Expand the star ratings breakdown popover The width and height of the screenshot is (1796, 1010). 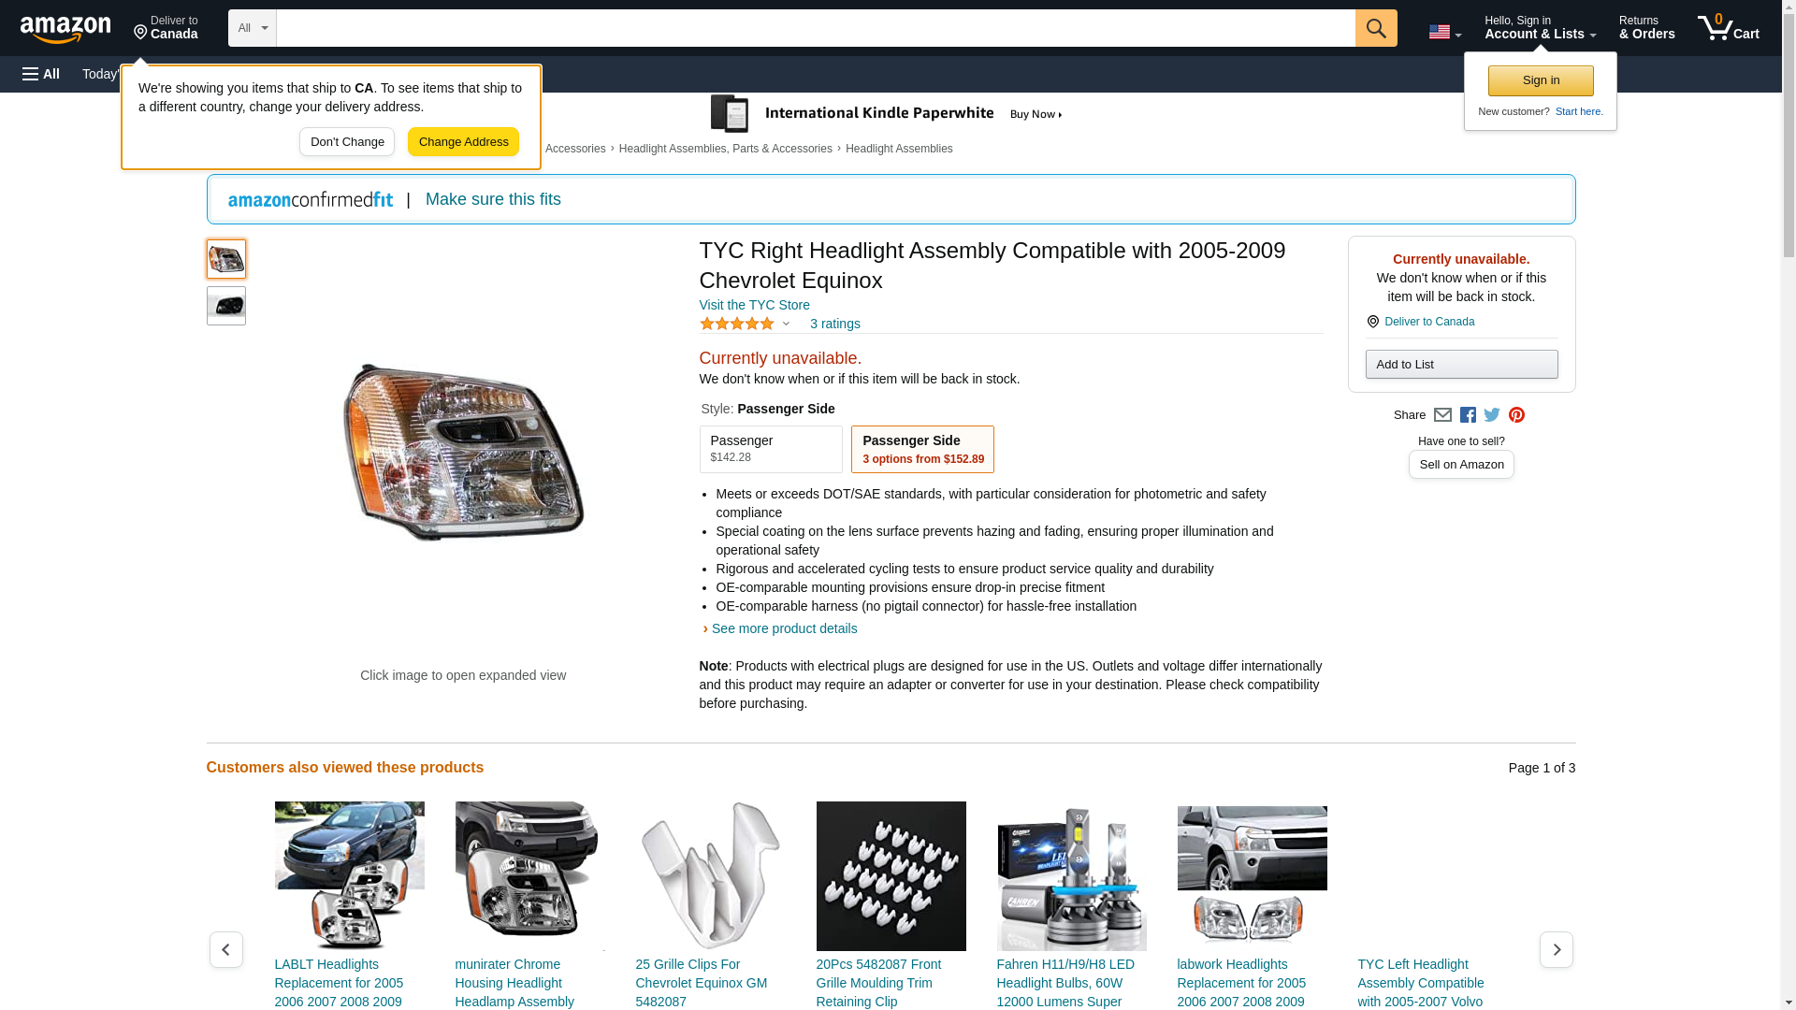click(x=786, y=324)
